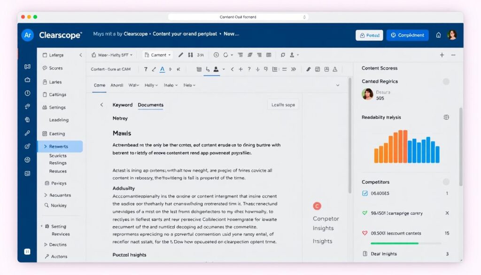Check the box beside 06.0085 under Competitors
The height and width of the screenshot is (275, 481).
pyautogui.click(x=365, y=193)
